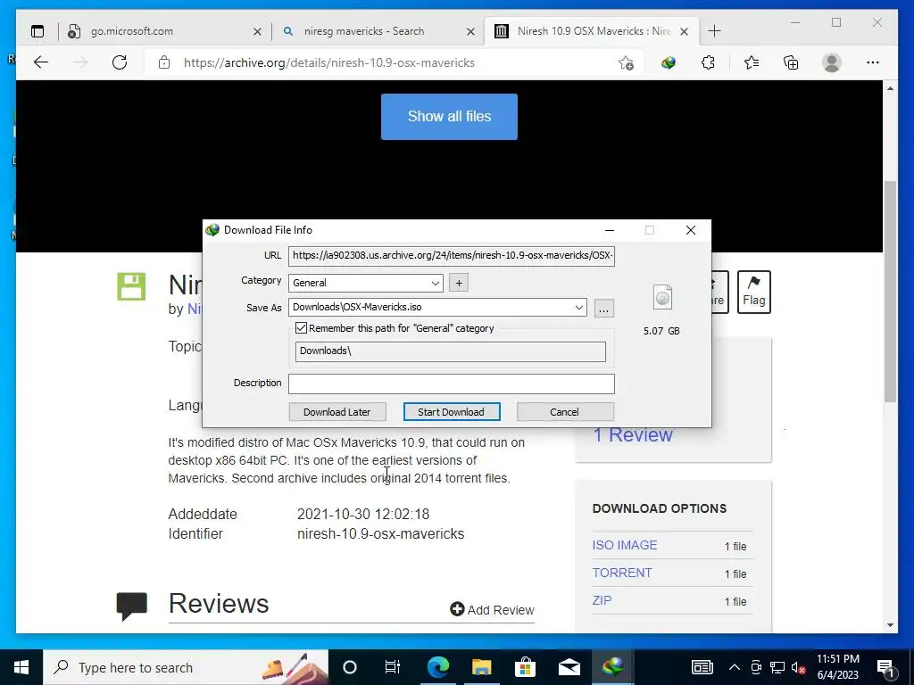Open File Explorer from the taskbar
This screenshot has width=914, height=685.
(x=482, y=667)
